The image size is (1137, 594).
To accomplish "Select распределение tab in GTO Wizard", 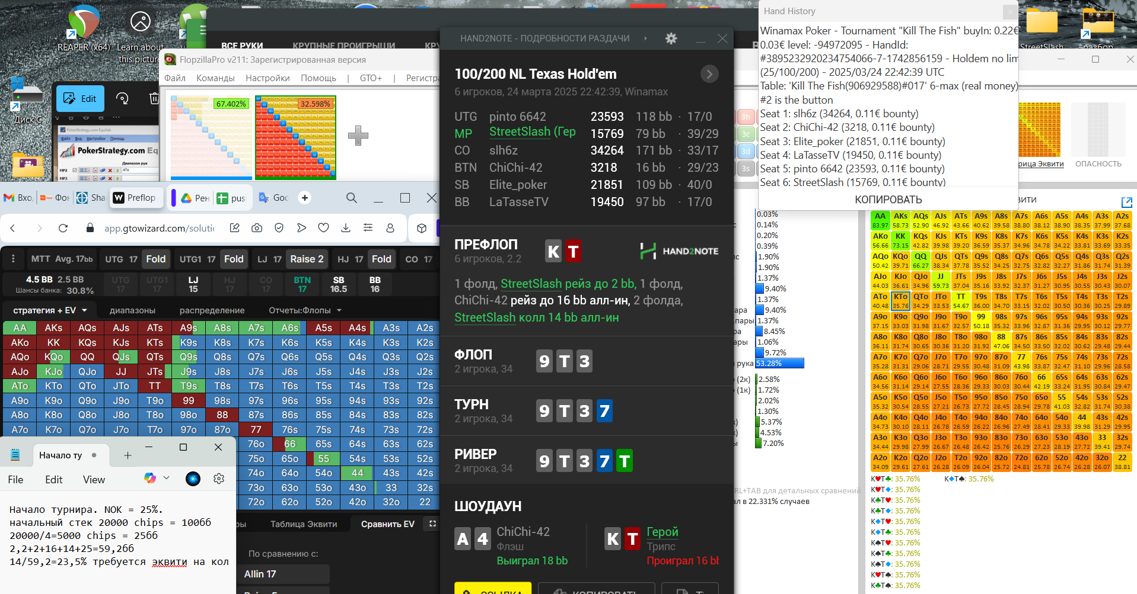I will (212, 310).
